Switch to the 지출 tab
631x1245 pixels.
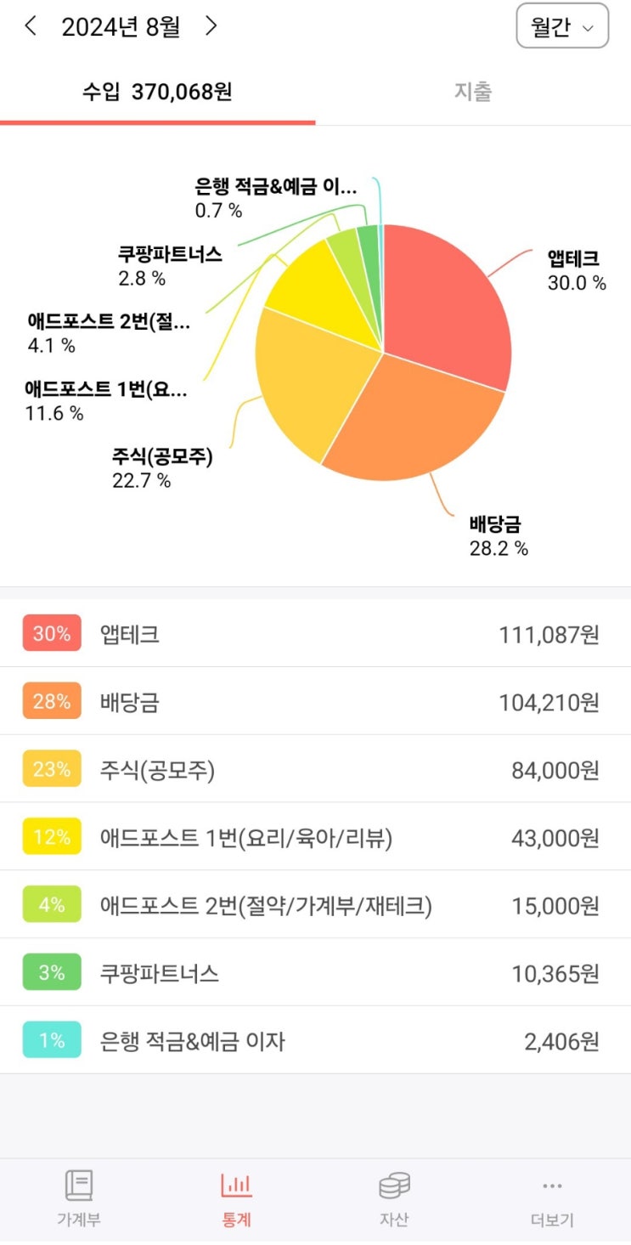point(472,92)
